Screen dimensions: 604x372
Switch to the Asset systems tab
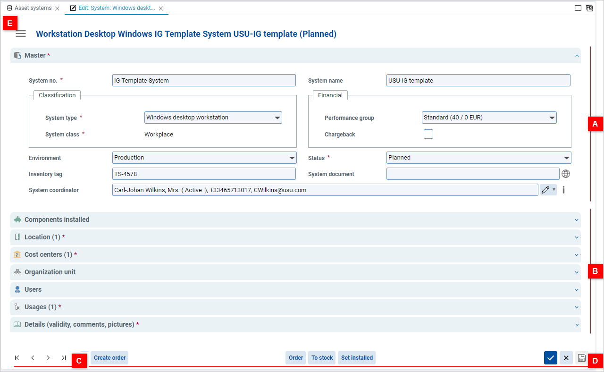tap(33, 8)
